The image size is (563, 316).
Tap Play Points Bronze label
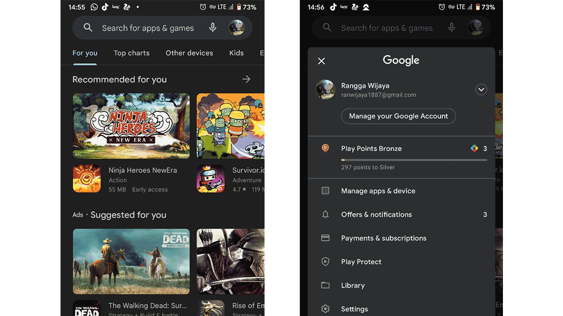[371, 148]
